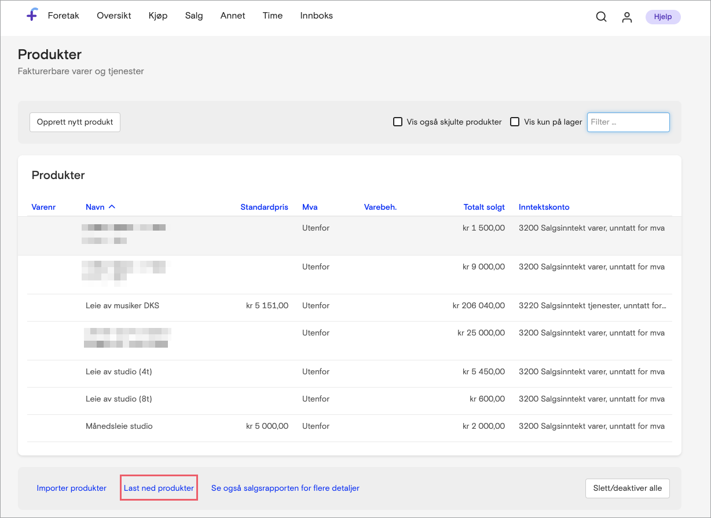Viewport: 711px width, 518px height.
Task: Open the Annet menu
Action: (233, 16)
